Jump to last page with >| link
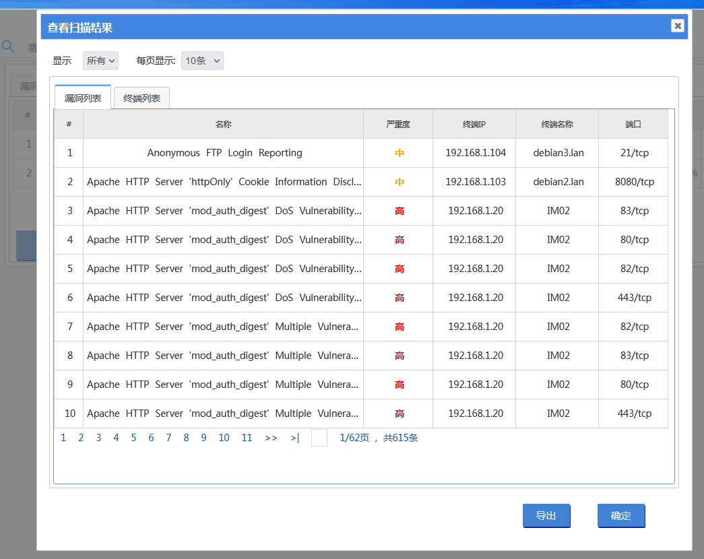Screen dimensions: 704x559 click(295, 438)
